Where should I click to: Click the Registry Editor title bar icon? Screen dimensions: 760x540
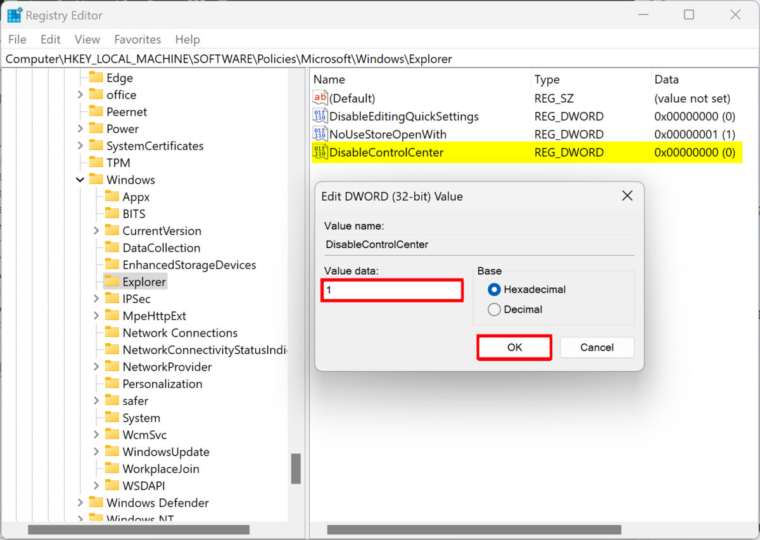(13, 14)
